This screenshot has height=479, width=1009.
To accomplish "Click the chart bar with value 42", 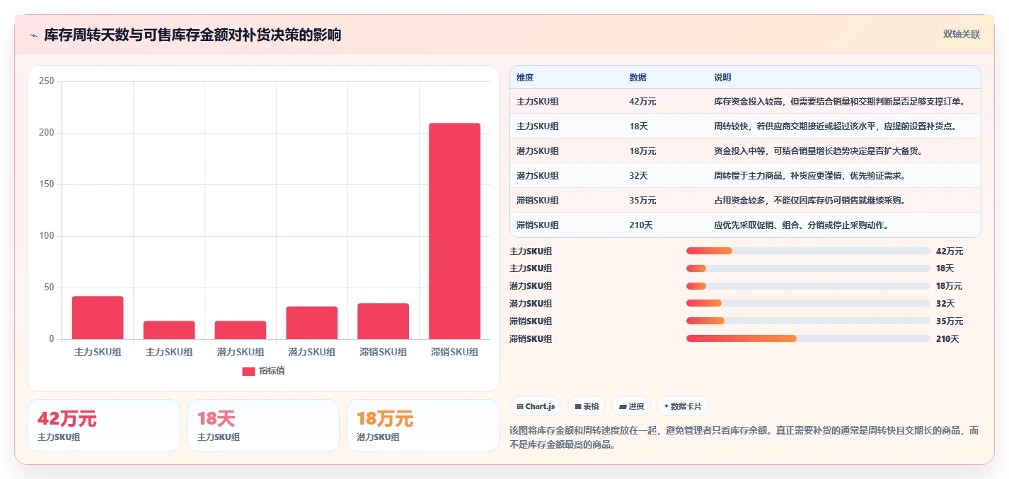I will (x=98, y=318).
